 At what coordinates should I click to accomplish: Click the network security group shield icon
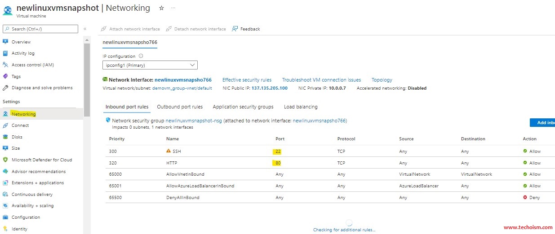108,120
